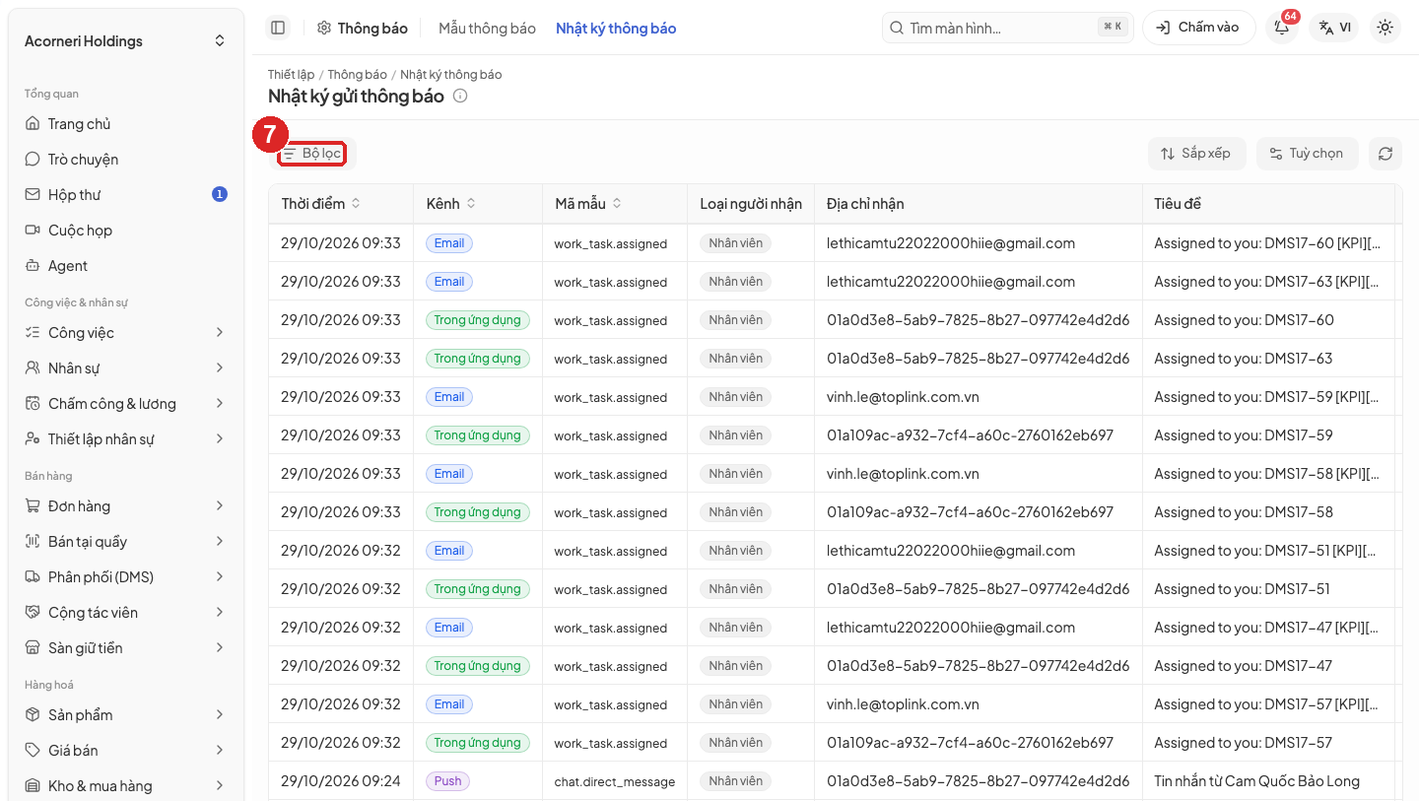Click the Nhân sự people icon
Screen dimensions: 1419x801
[x=33, y=368]
